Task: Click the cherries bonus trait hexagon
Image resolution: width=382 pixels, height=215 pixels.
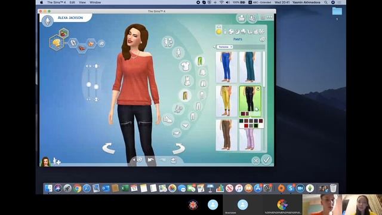Action: click(64, 33)
